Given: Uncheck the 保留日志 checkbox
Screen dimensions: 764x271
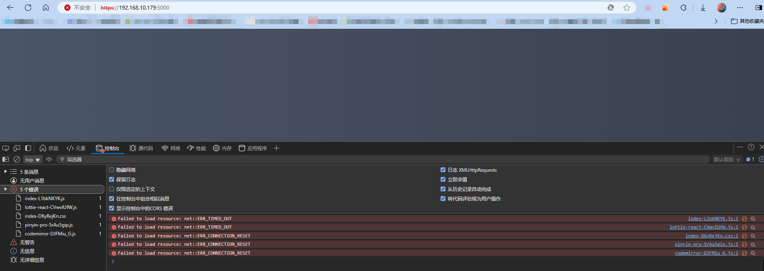Looking at the screenshot, I should [x=112, y=179].
